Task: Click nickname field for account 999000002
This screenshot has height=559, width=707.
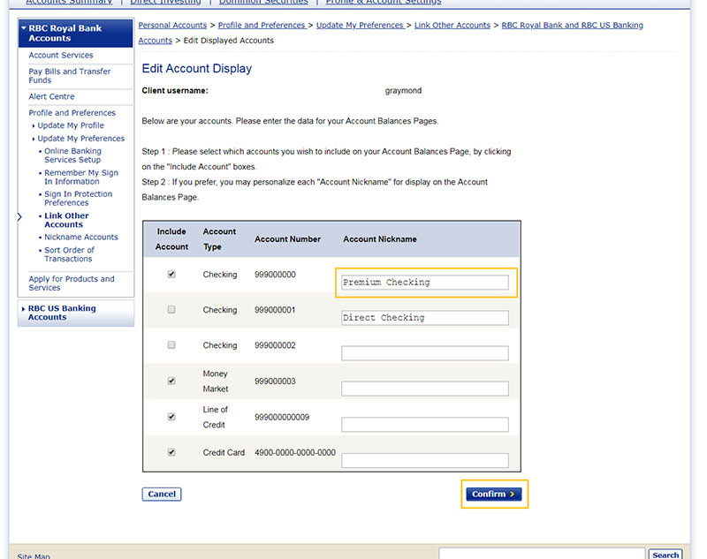Action: [x=425, y=353]
